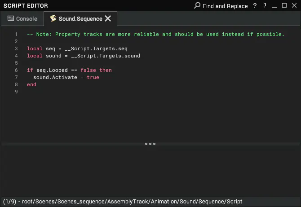Screen dimensions: 301x207
Task: Click the Console terminal icon
Action: click(x=11, y=18)
